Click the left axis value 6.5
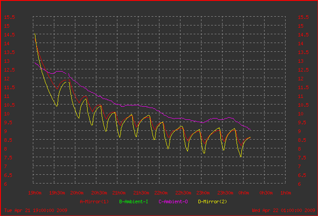This screenshot has width=318, height=216. pyautogui.click(x=8, y=175)
